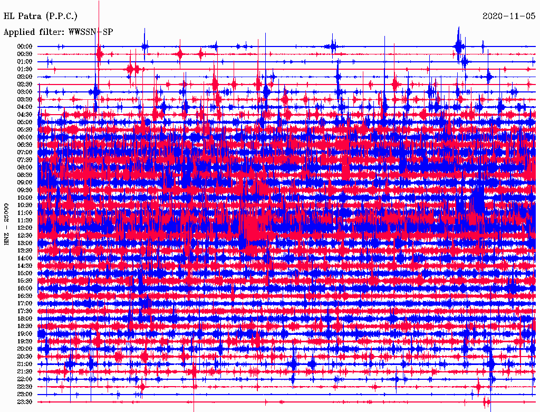Select the 02:30 time label
540x412 pixels.
[x=25, y=85]
